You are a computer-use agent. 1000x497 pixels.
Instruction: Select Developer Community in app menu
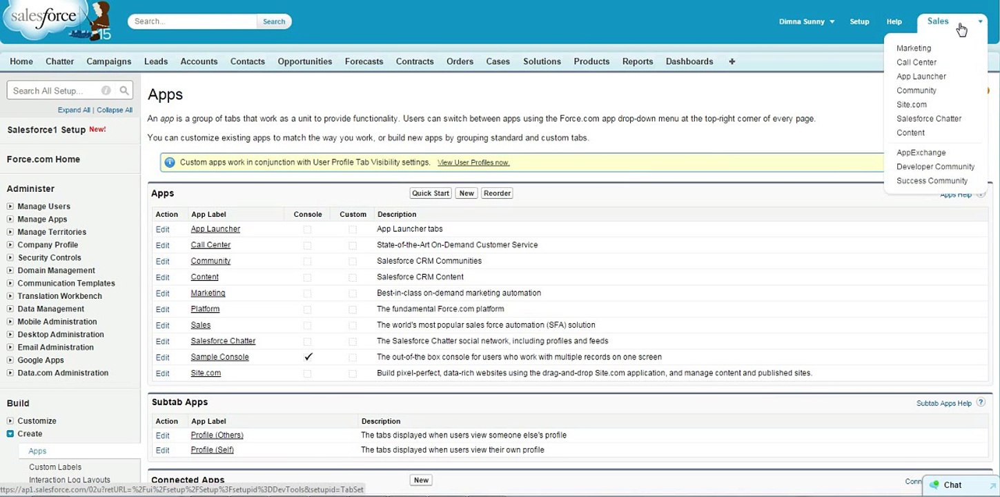[x=935, y=166]
